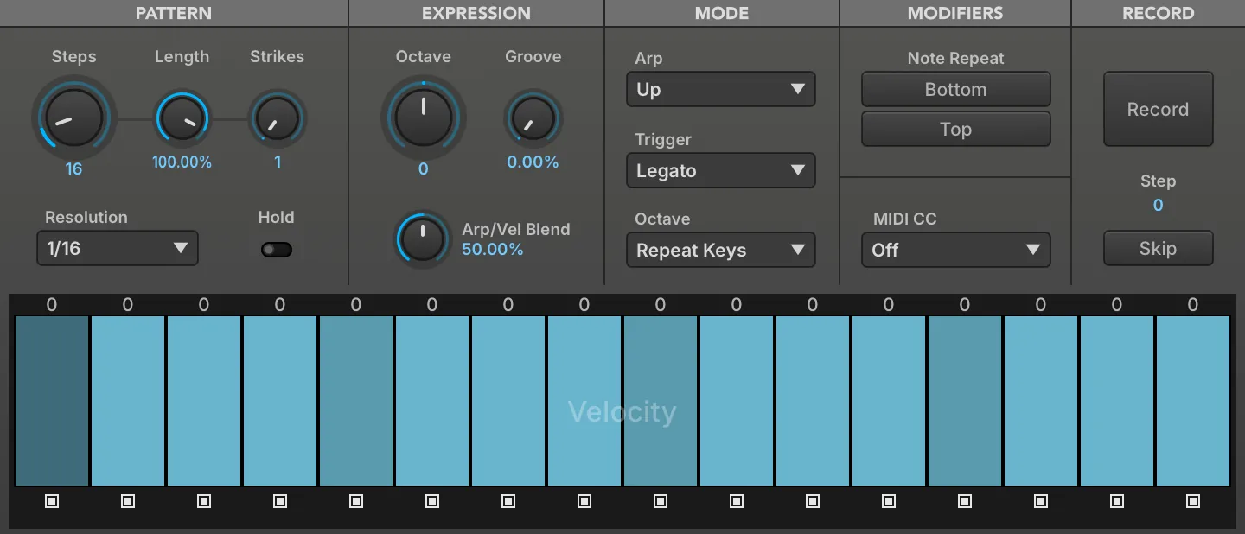Click the thirteenth step's velocity bar
Screen dimensions: 1245x534
[x=965, y=401]
